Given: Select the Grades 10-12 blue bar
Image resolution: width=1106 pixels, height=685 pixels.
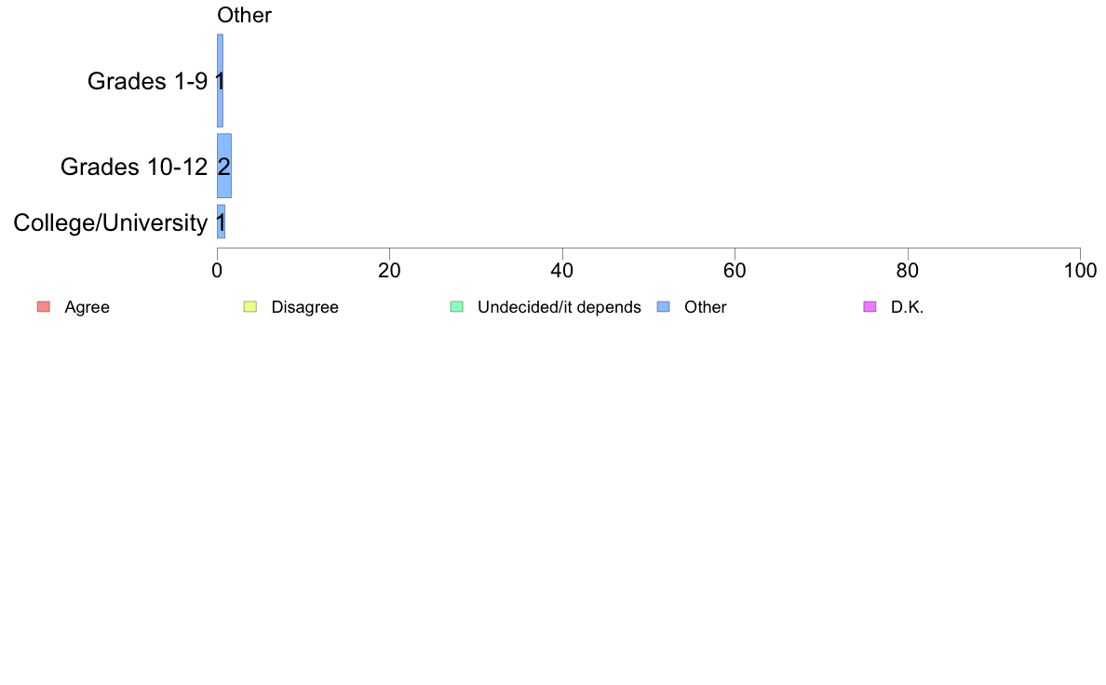Looking at the screenshot, I should (224, 166).
